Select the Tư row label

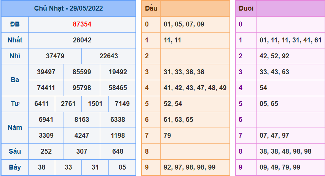[x=15, y=104]
